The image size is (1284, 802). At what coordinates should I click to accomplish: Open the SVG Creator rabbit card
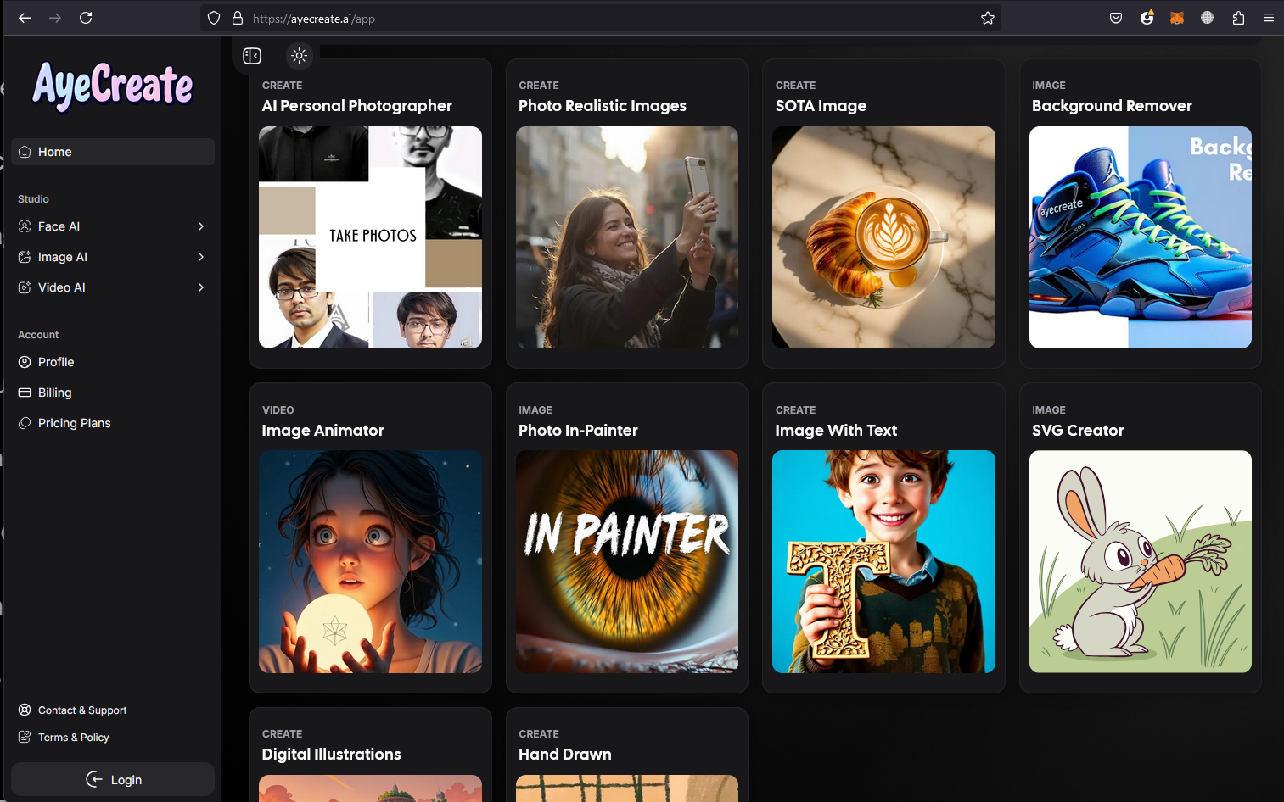1140,537
